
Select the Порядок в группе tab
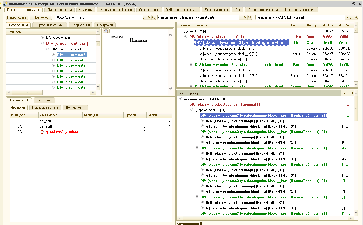click(45, 107)
